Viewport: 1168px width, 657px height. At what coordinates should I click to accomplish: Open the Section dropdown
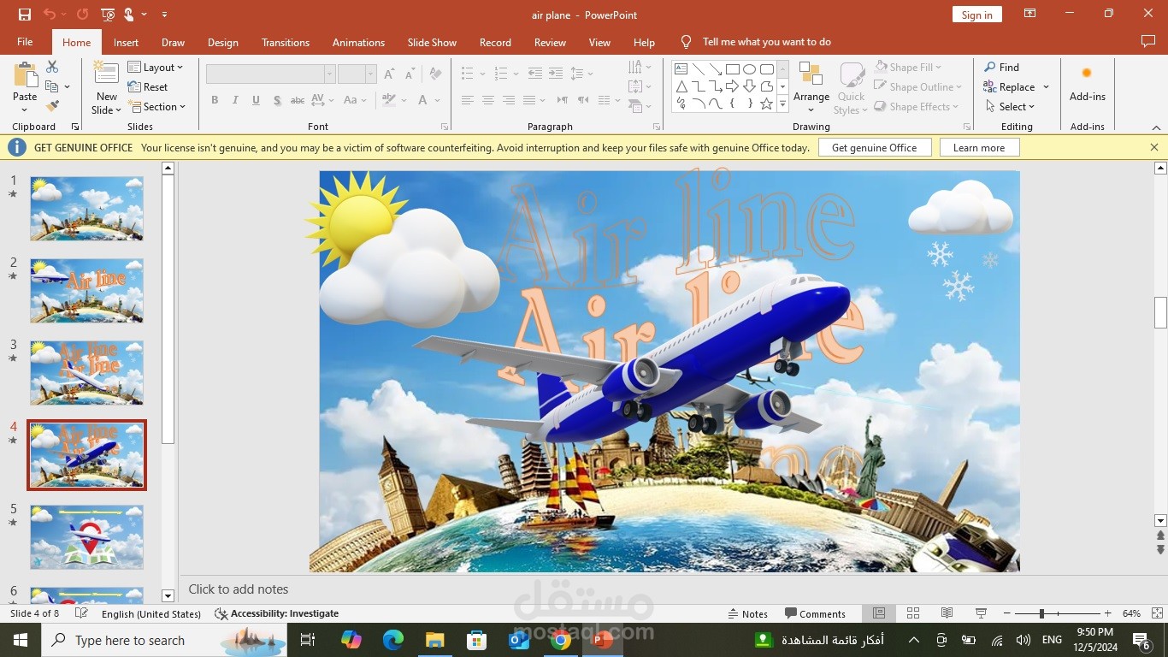pos(157,106)
